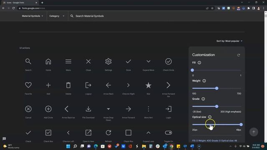
Task: Open the feedback icon at bottom left
Action: (4, 139)
